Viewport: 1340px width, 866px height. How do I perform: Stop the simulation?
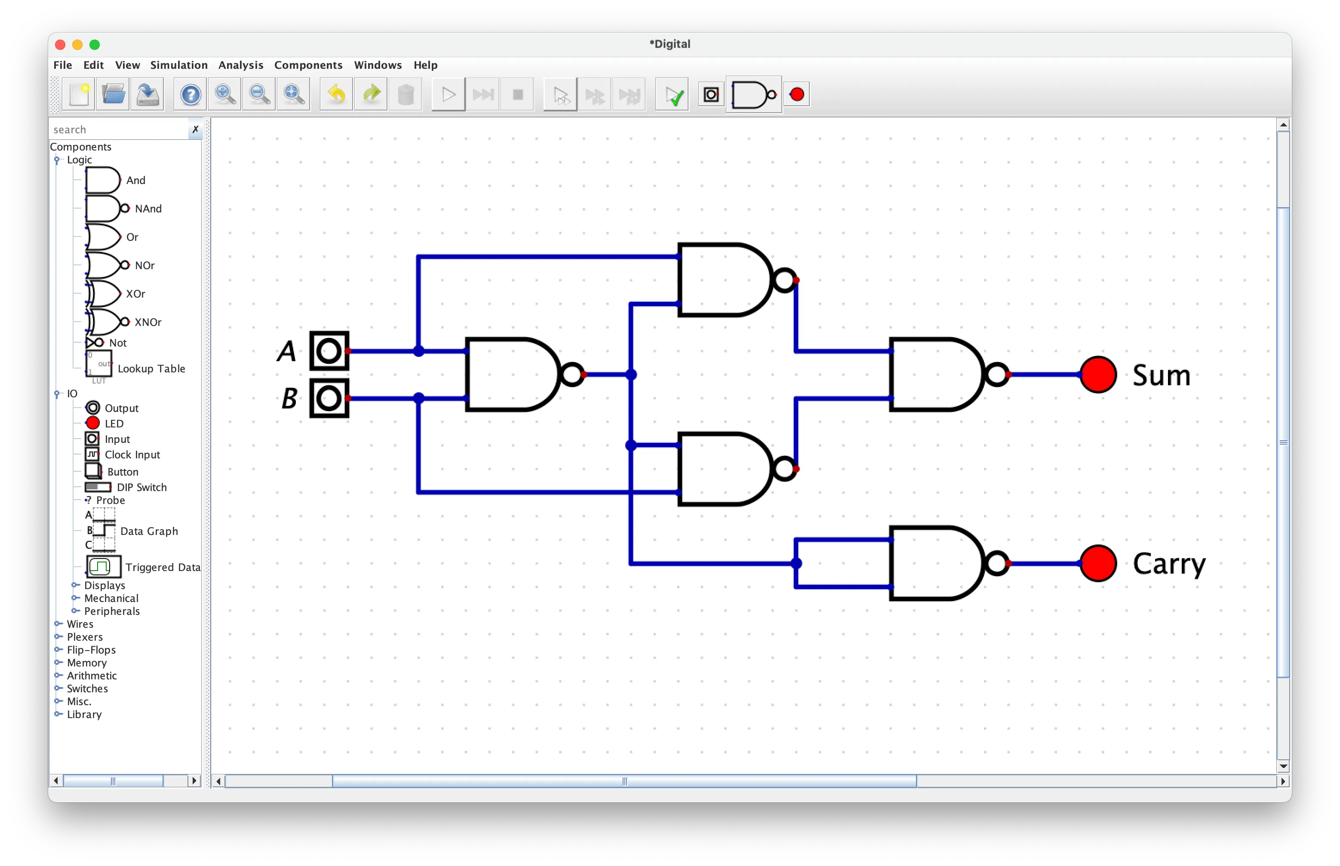point(517,95)
